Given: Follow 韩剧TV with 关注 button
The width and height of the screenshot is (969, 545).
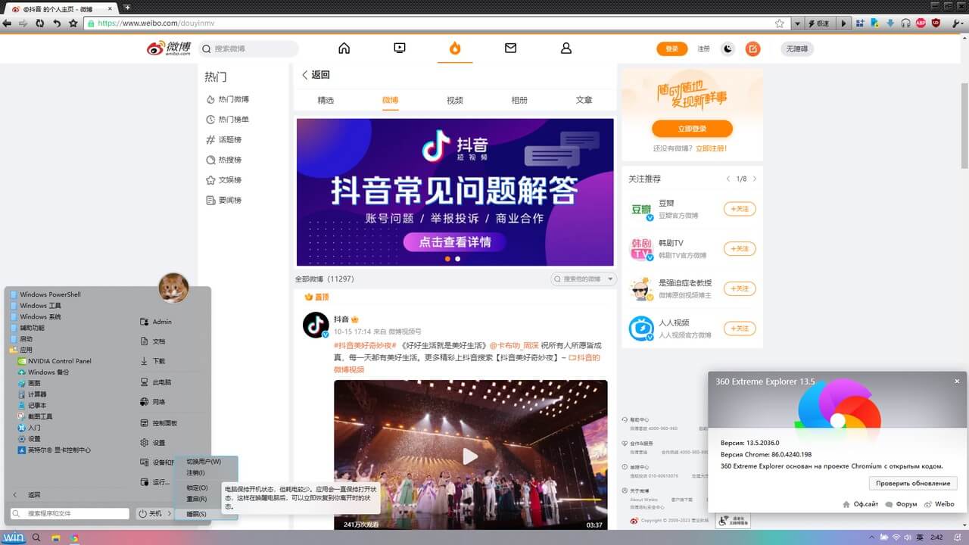Looking at the screenshot, I should pos(740,249).
